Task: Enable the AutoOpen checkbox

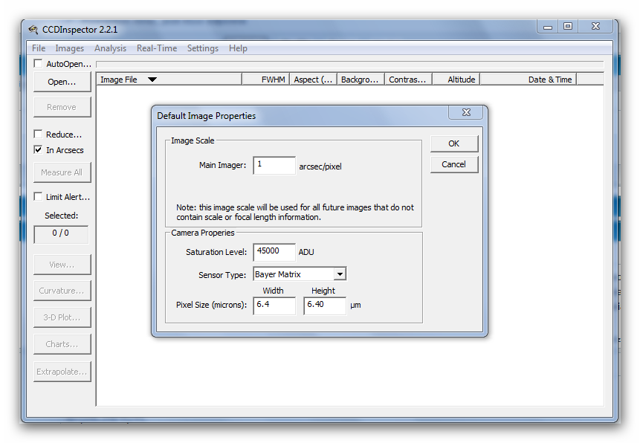Action: coord(39,63)
